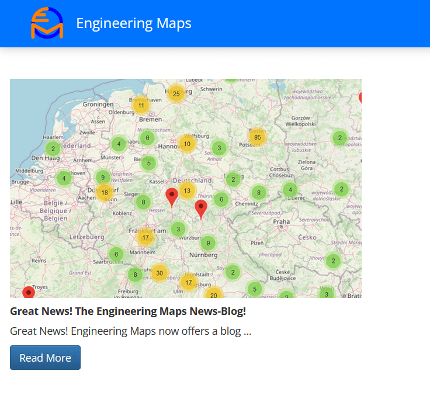Open the Great News News-Blog headline

point(128,311)
